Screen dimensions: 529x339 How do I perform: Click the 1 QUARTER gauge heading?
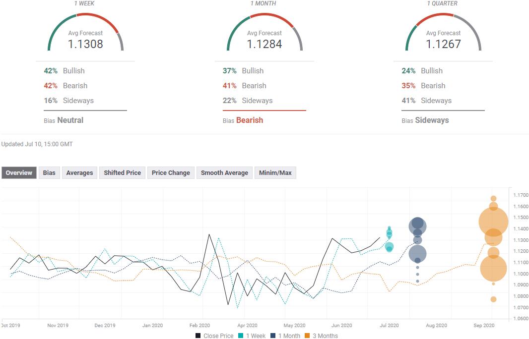point(442,3)
